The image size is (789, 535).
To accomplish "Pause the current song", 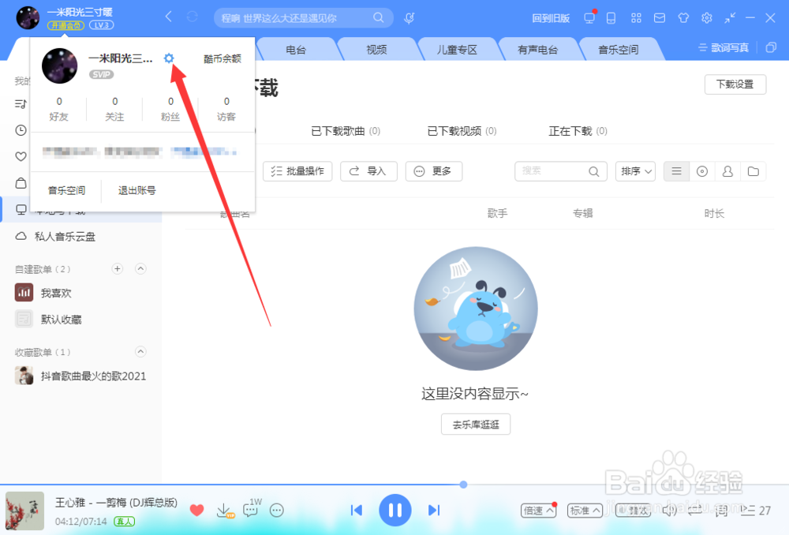I will (x=395, y=511).
